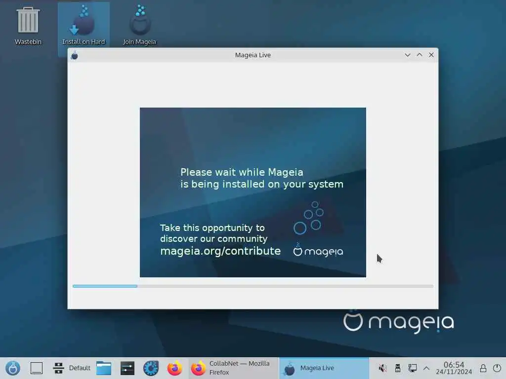506x379 pixels.
Task: Open the Mageia application launcher menu
Action: click(x=13, y=368)
